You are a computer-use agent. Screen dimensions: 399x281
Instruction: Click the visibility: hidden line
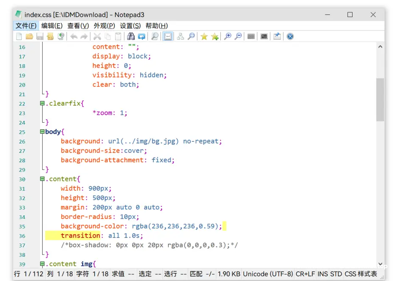point(129,75)
